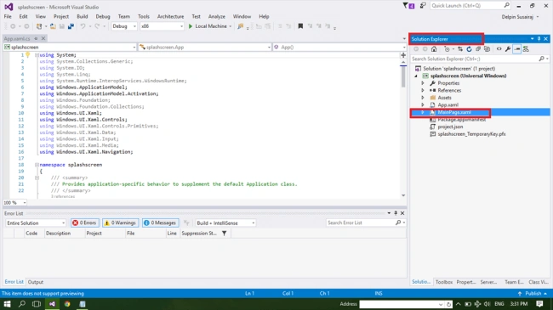Click the Visual Studio taskbar icon

(52, 304)
